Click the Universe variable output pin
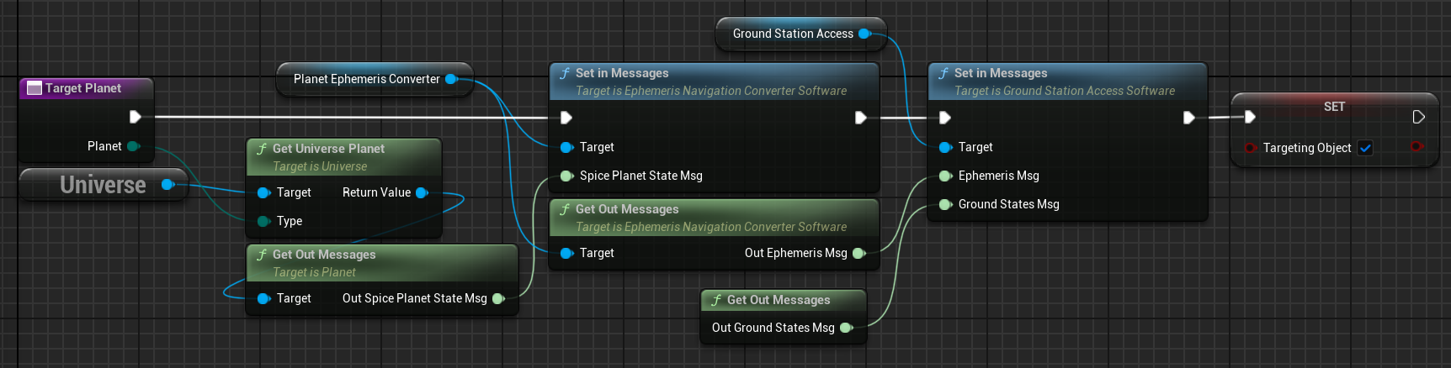Screen dimensions: 1451x368 [167, 185]
